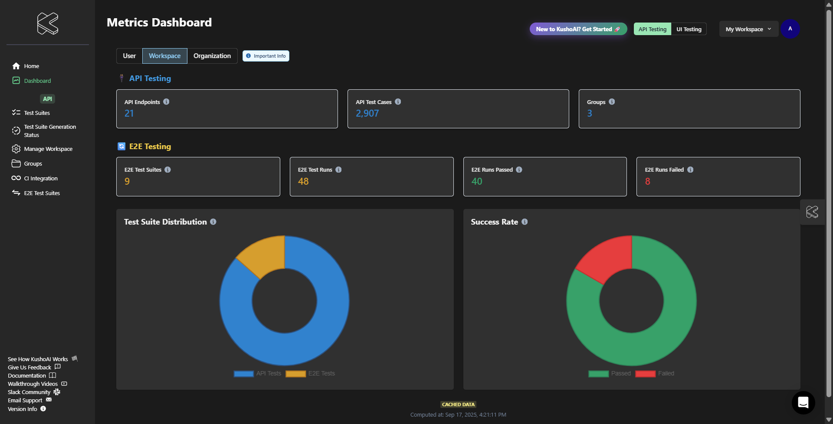
Task: Toggle API Tests legend in distribution chart
Action: click(x=257, y=373)
